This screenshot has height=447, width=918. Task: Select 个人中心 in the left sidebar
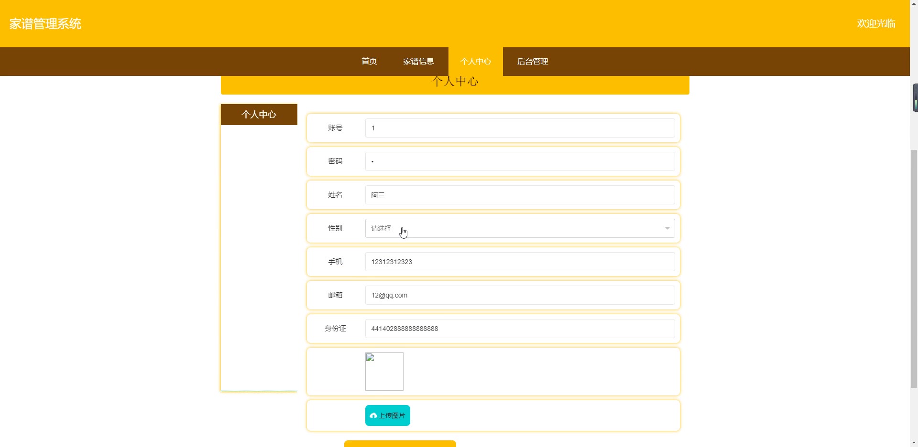[259, 115]
